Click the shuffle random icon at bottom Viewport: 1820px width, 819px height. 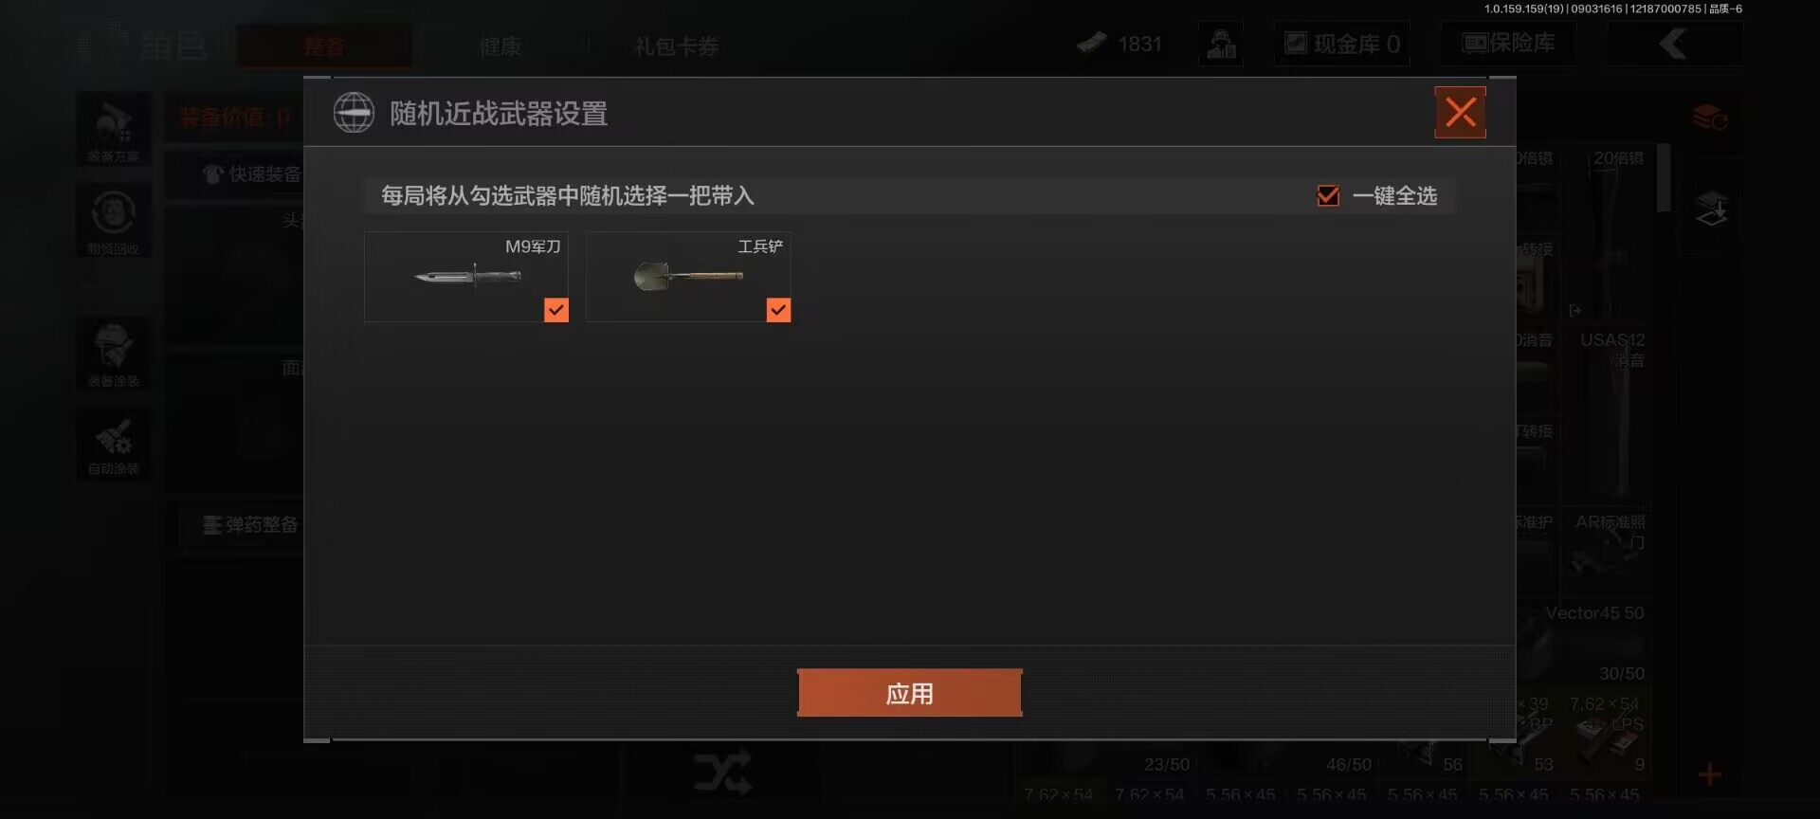click(722, 773)
